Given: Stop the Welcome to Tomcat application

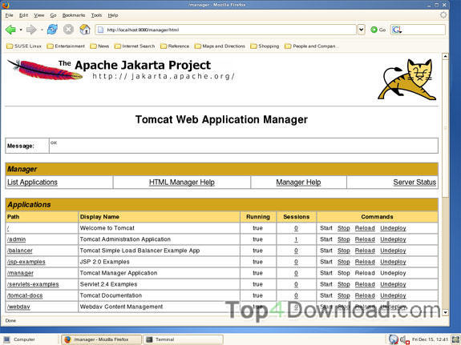Looking at the screenshot, I should click(344, 228).
